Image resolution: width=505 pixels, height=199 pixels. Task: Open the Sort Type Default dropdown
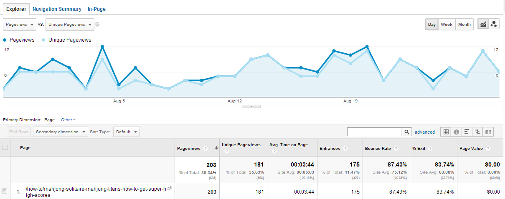[x=127, y=132]
